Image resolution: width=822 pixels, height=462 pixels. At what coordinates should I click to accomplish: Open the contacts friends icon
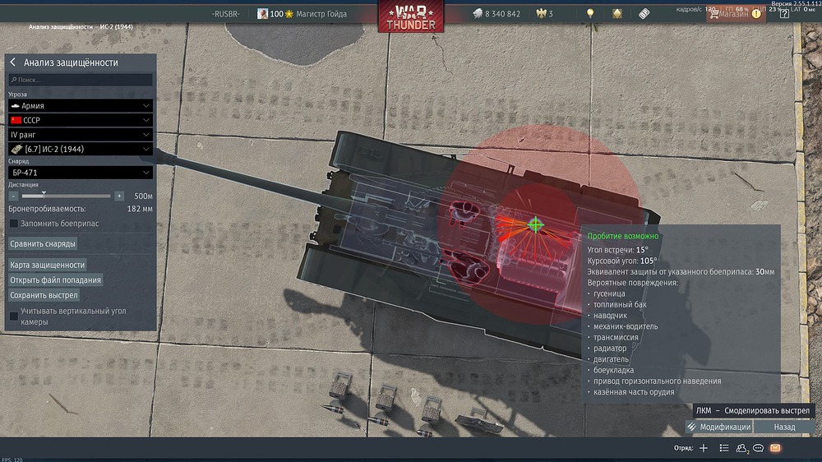tap(741, 448)
